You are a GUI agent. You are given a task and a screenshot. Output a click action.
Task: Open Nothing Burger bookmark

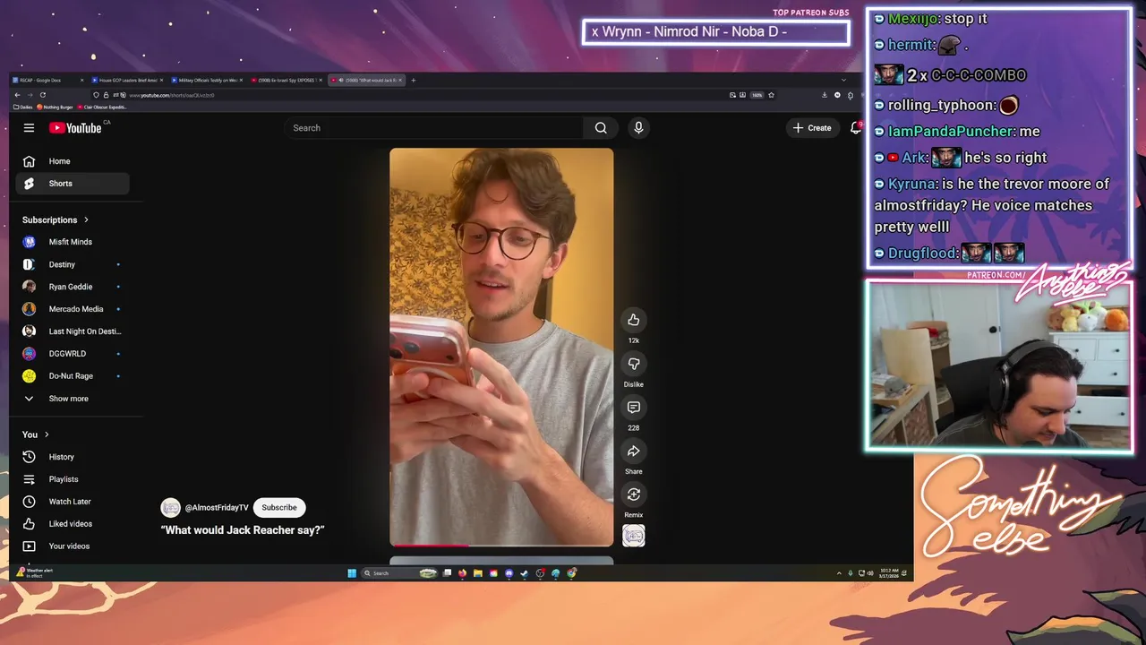(56, 107)
